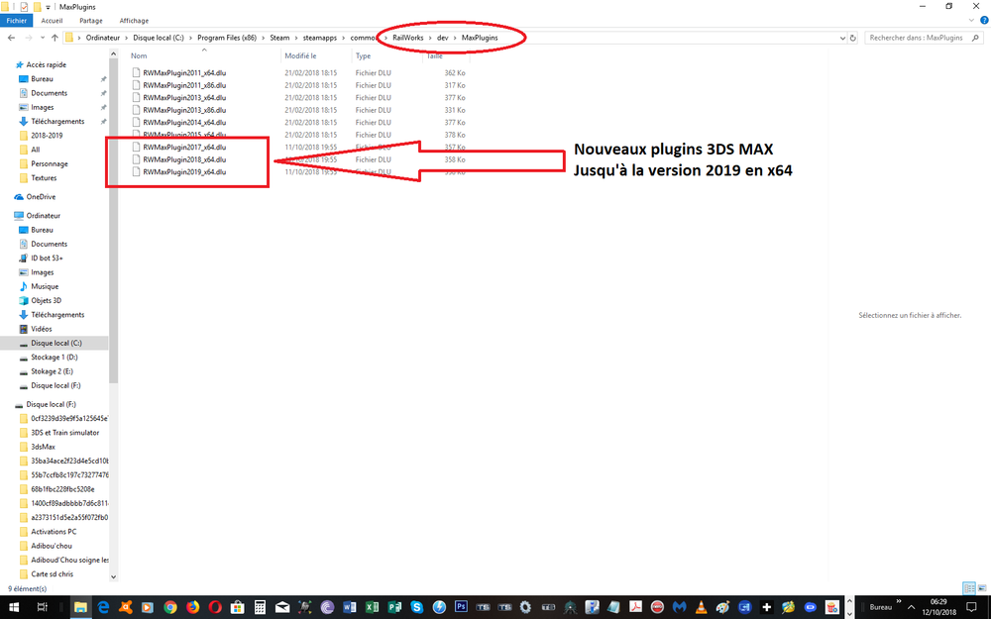Open the Textures folder in sidebar

point(43,178)
